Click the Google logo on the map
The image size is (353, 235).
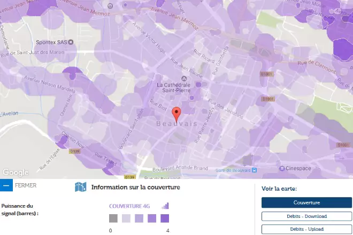(15, 173)
